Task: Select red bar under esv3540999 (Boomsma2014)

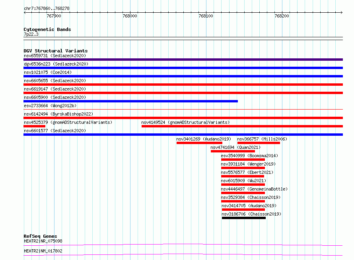Action: [243, 160]
